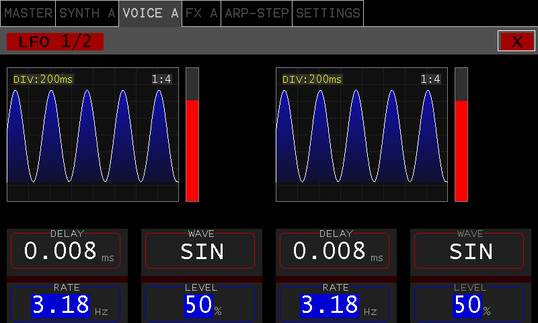538x323 pixels.
Task: Click the red LFO 1/2 title button
Action: [55, 42]
